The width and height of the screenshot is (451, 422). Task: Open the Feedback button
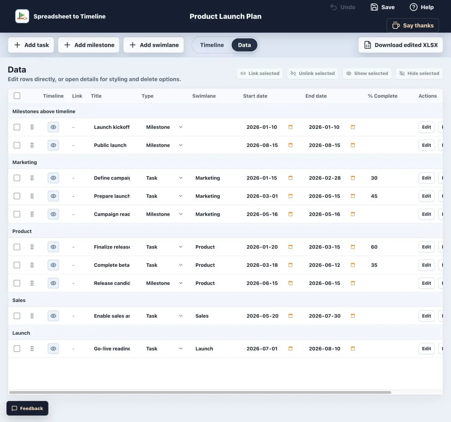pos(27,408)
